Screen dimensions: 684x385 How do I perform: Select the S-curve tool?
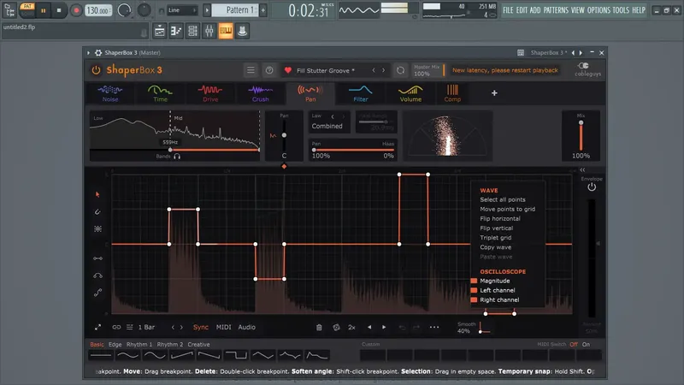pyautogui.click(x=97, y=293)
